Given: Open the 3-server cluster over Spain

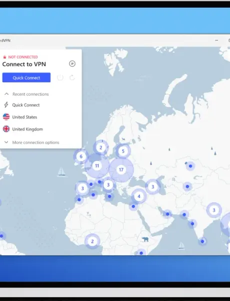Looking at the screenshot, I should [x=82, y=188].
